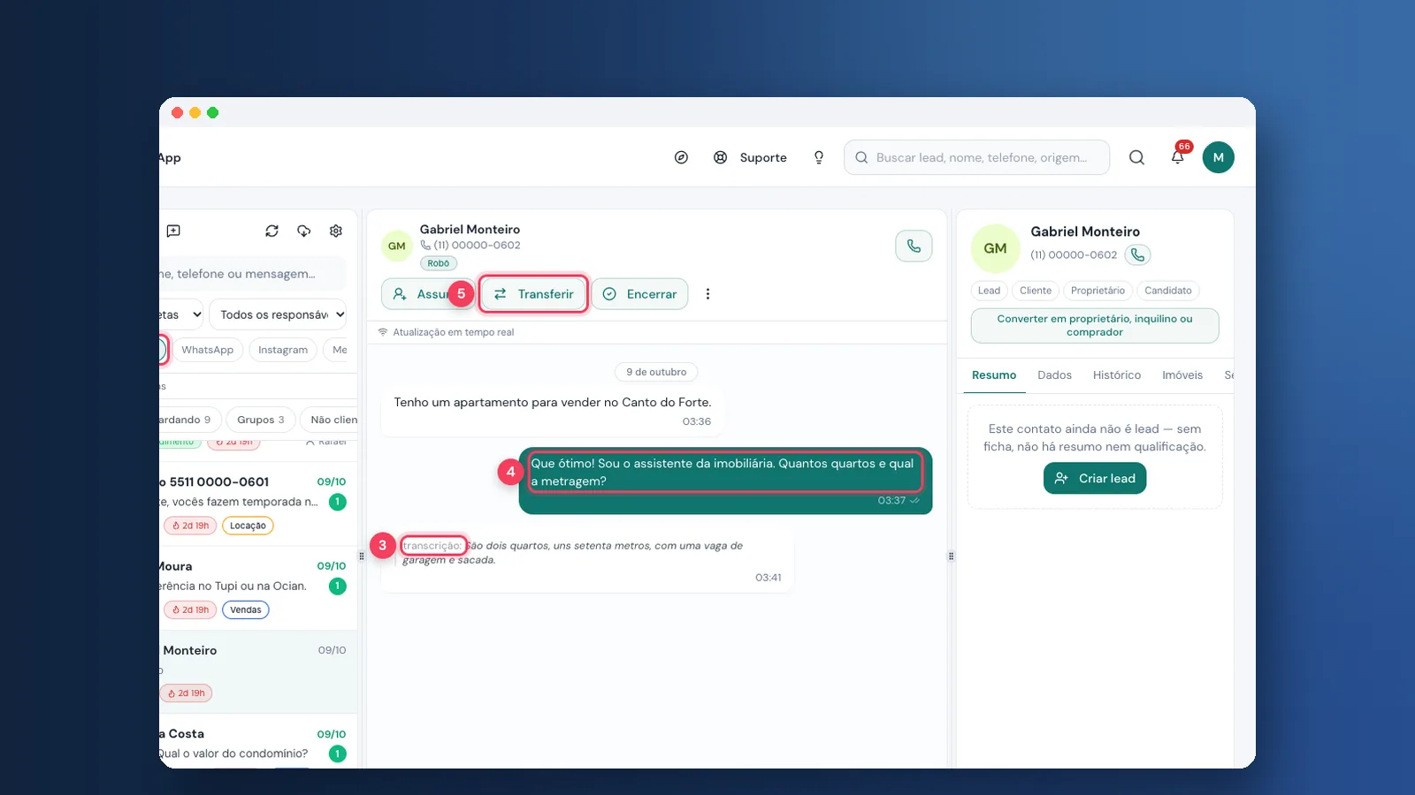This screenshot has height=795, width=1415.
Task: Open the compass explore icon in header
Action: pos(681,157)
